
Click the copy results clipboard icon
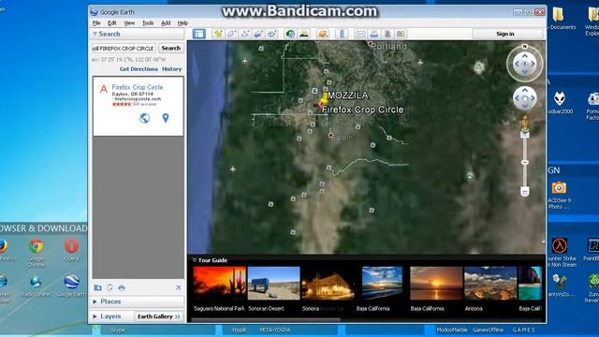[x=110, y=287]
